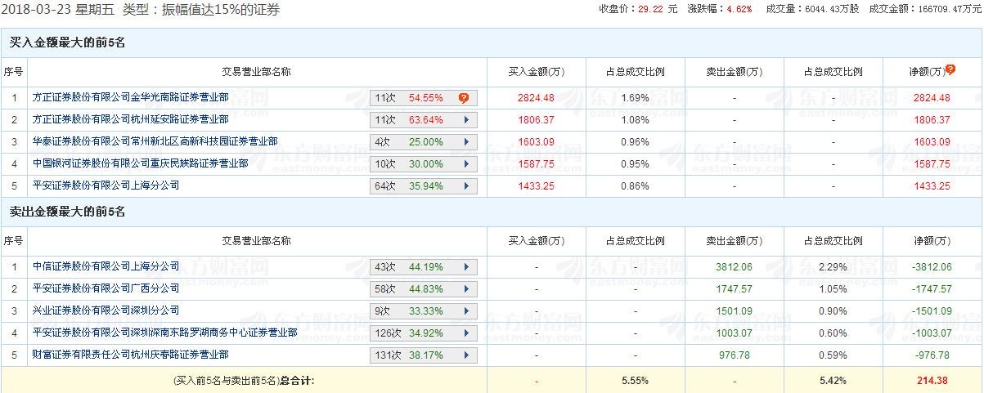Click the orange help icon beside 54.55%
Viewport: 984px width, 393px height.
point(464,98)
